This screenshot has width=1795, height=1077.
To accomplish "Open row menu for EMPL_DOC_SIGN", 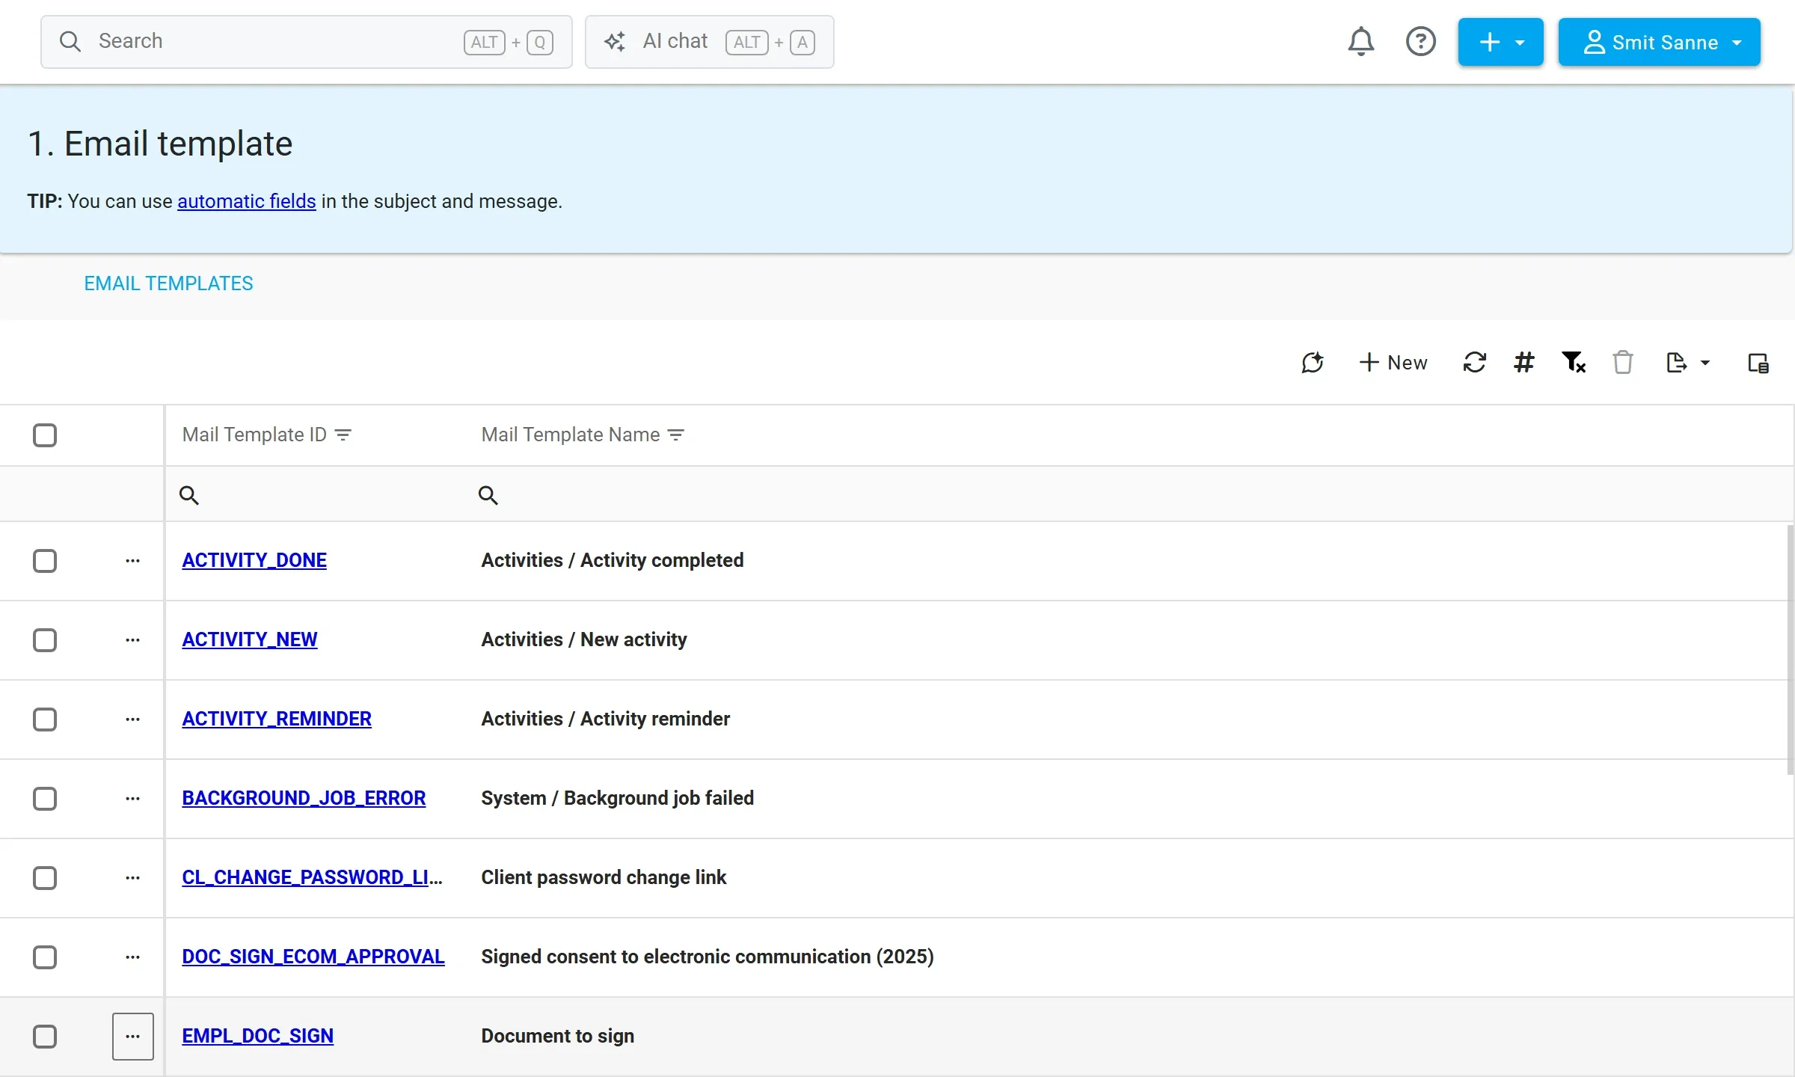I will (133, 1037).
